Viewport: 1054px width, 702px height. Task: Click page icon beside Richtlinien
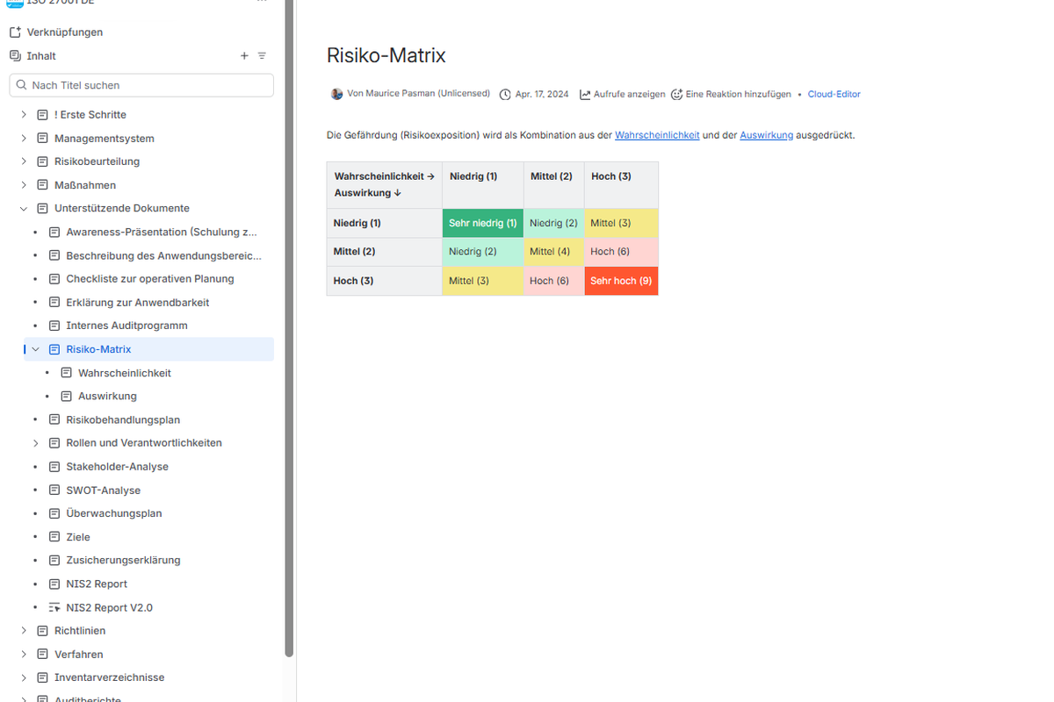pos(42,631)
